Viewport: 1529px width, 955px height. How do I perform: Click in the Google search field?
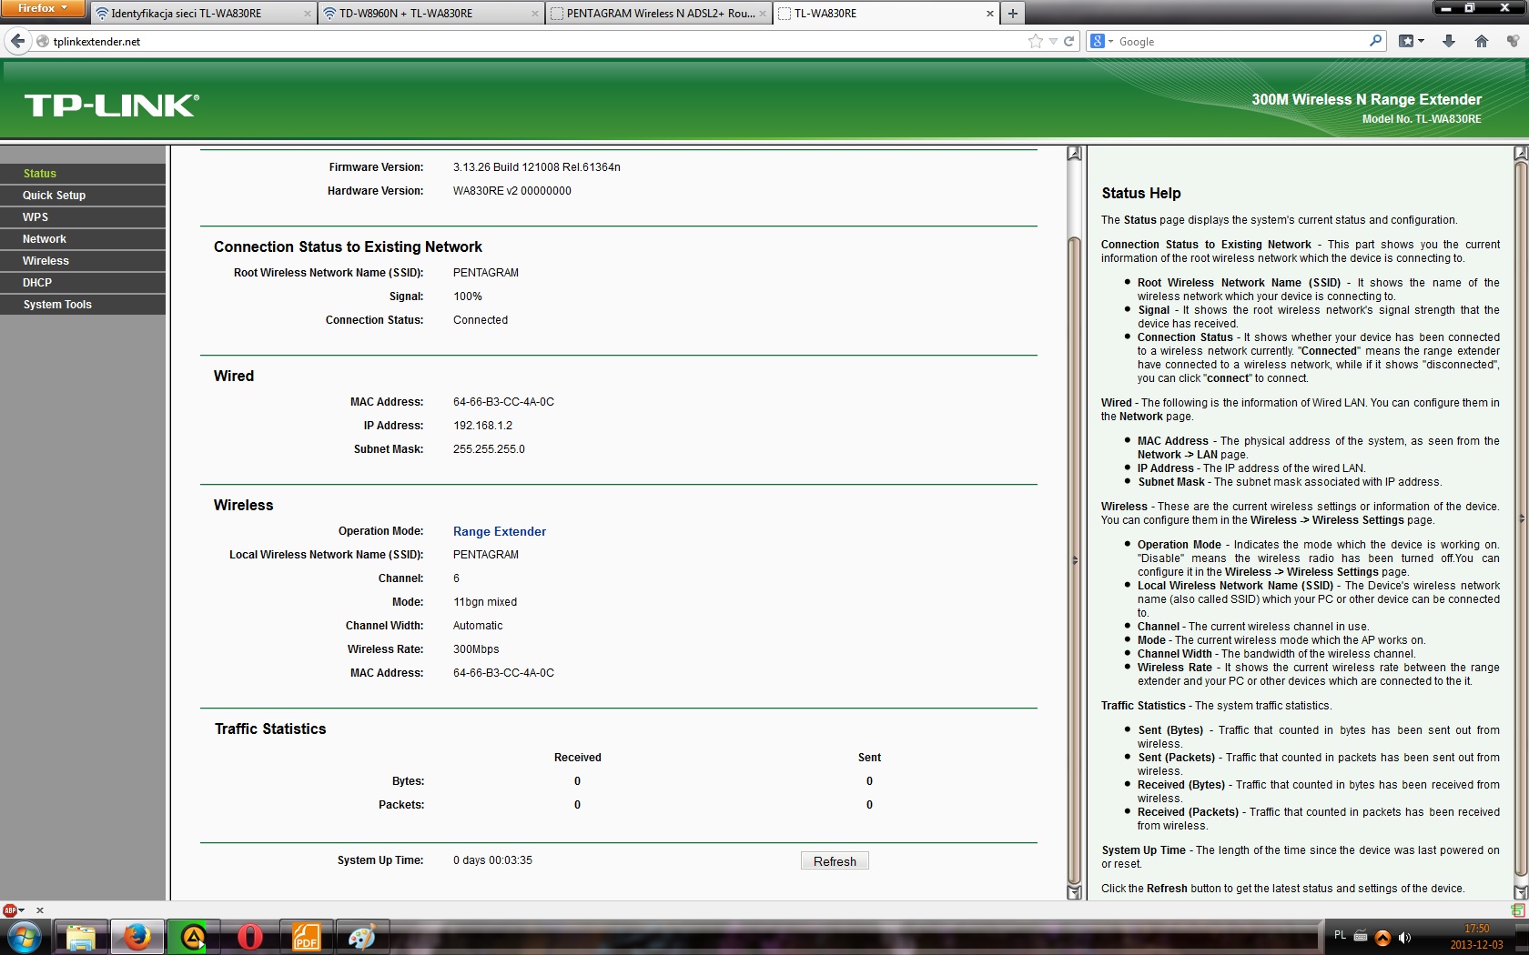[1238, 42]
